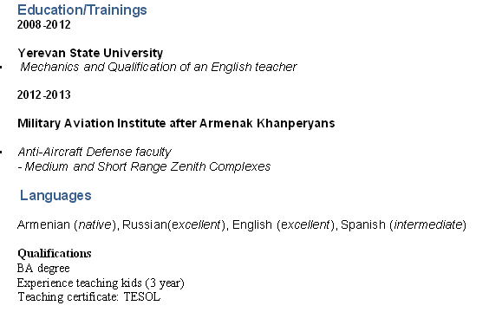Image resolution: width=502 pixels, height=312 pixels.
Task: Click the bullet before Mechanics line
Action: 1,68
